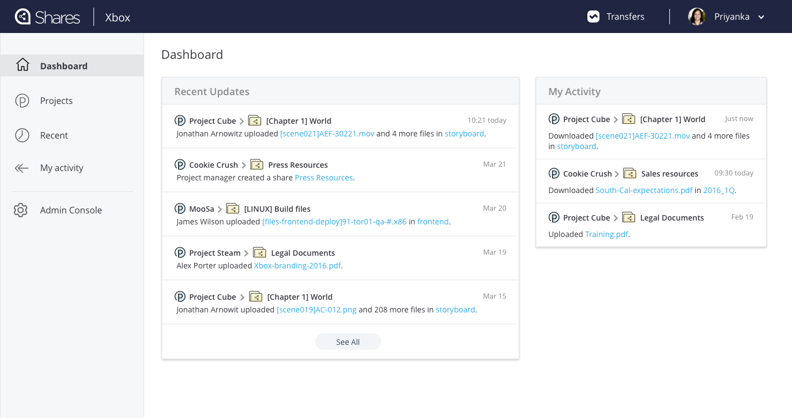This screenshot has width=792, height=418.
Task: Select Recent label in sidebar menu
Action: pyautogui.click(x=54, y=135)
